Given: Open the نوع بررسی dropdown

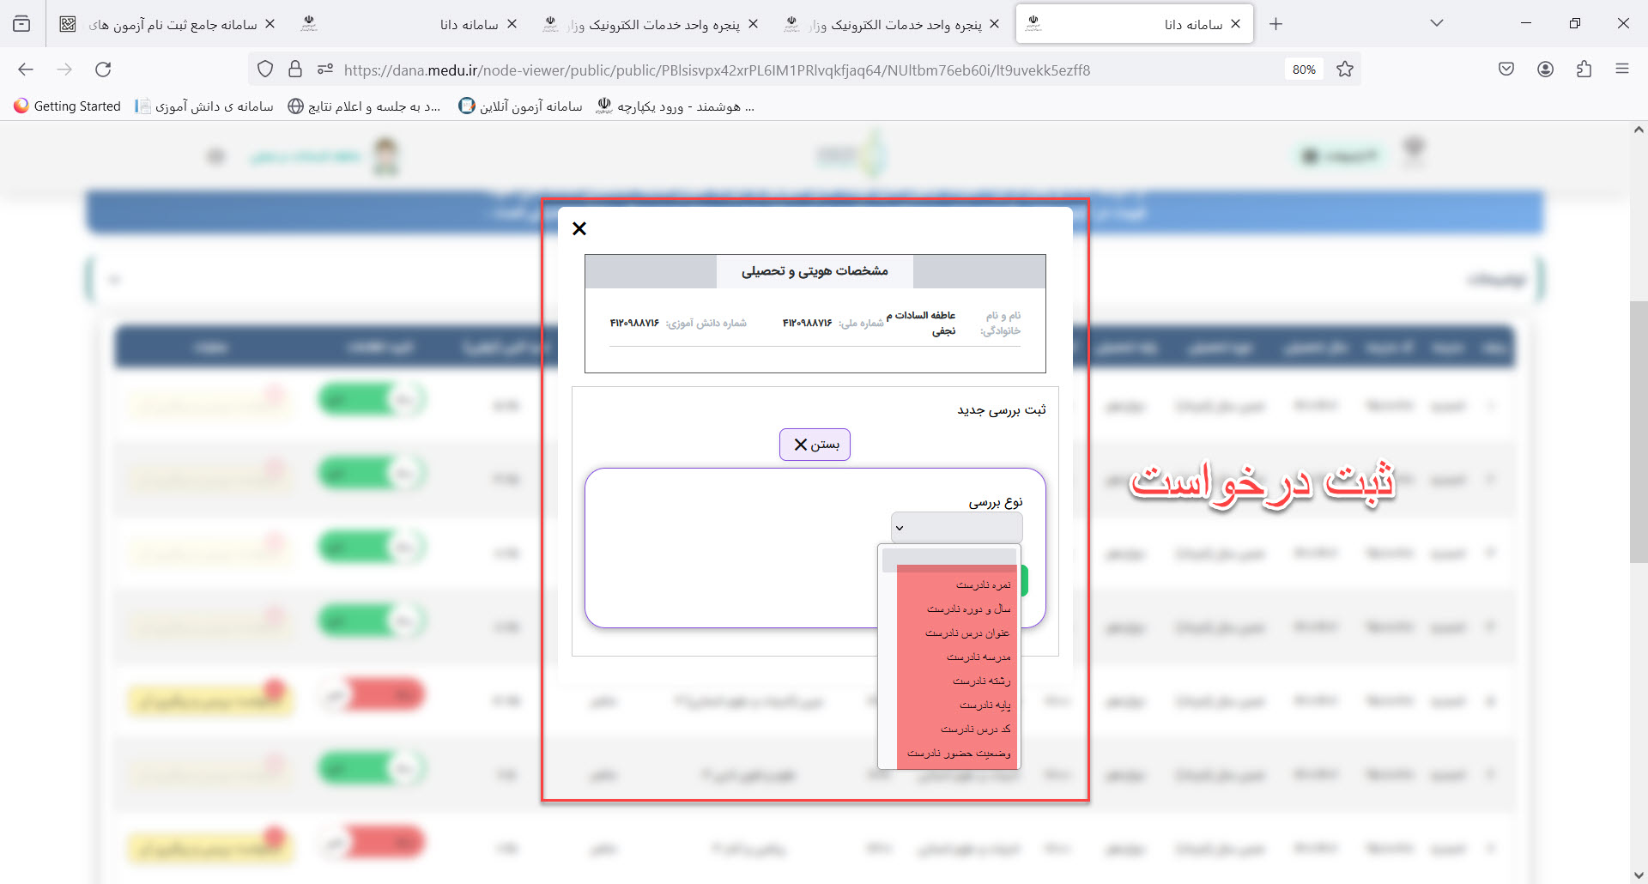Looking at the screenshot, I should pos(956,528).
